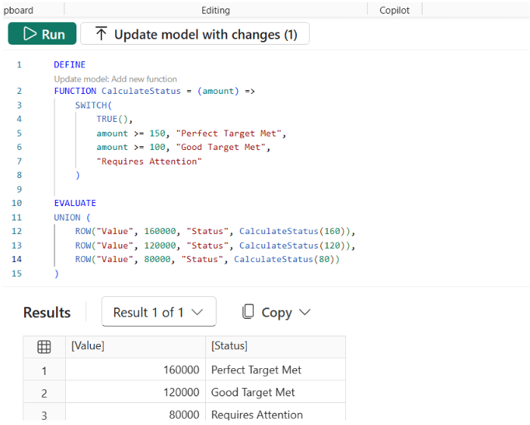Click row number 2 in results
Image resolution: width=530 pixels, height=425 pixels.
pos(44,393)
